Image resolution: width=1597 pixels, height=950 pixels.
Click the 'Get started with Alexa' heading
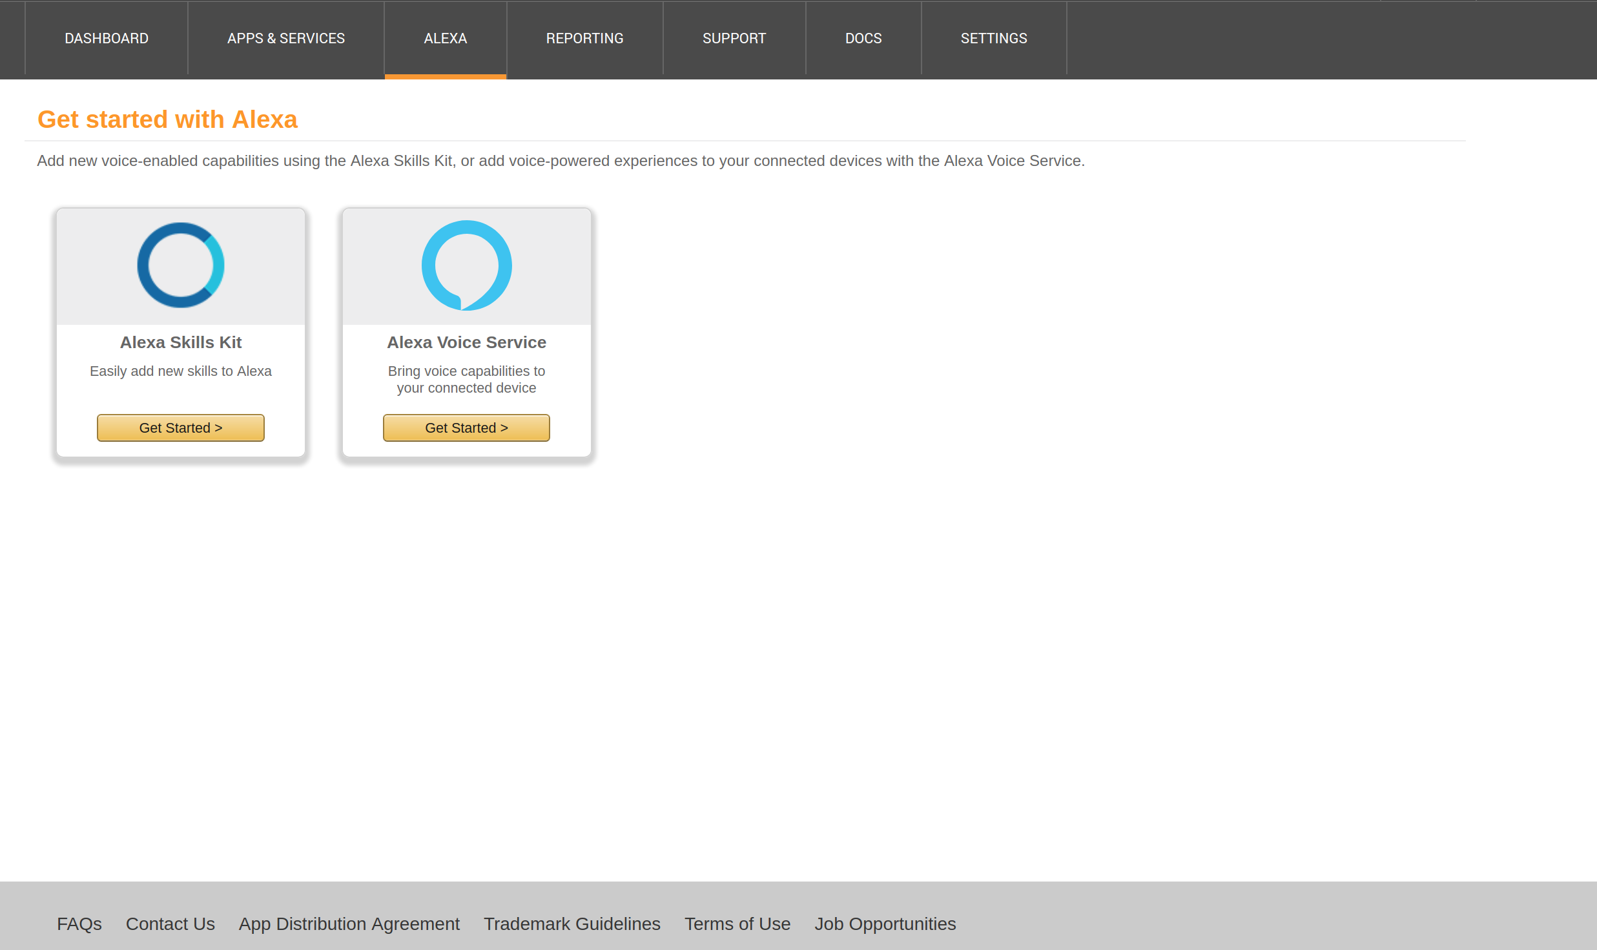(167, 119)
